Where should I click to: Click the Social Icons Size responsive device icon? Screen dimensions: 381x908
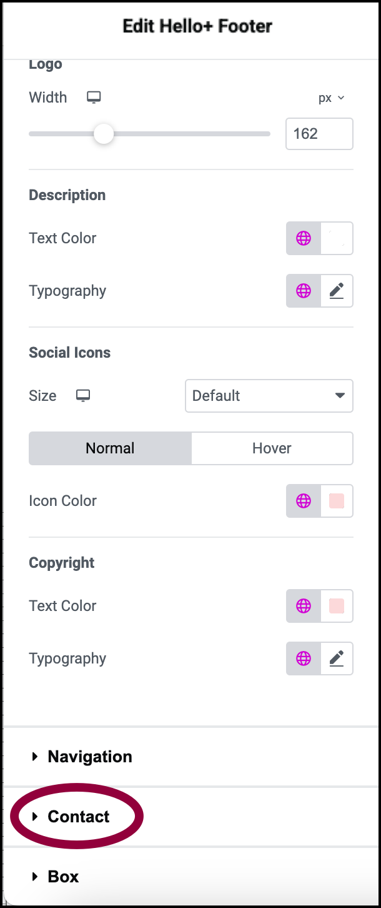(83, 396)
